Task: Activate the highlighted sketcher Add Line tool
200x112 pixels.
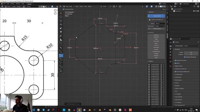Action: pyautogui.click(x=61, y=55)
